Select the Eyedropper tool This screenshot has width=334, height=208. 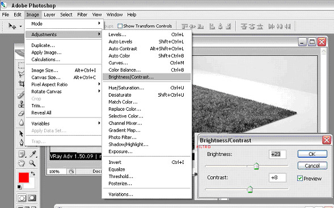(32, 154)
